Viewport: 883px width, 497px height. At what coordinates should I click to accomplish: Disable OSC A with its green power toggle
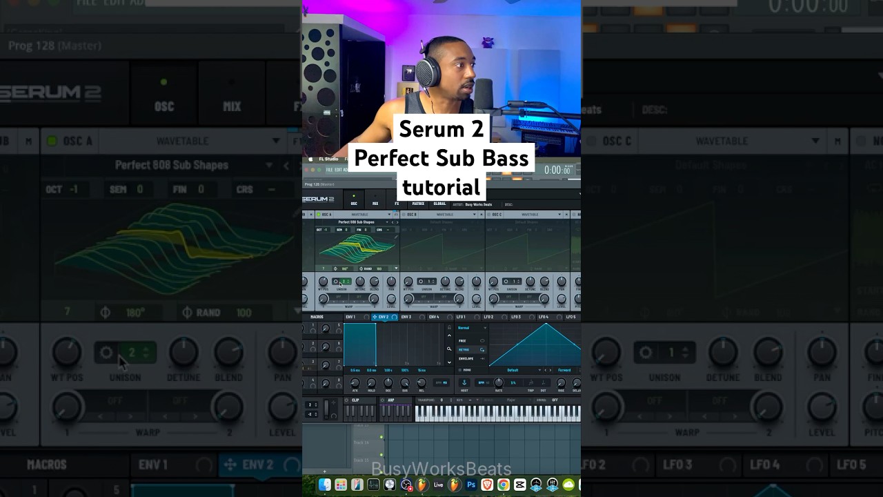pyautogui.click(x=318, y=215)
